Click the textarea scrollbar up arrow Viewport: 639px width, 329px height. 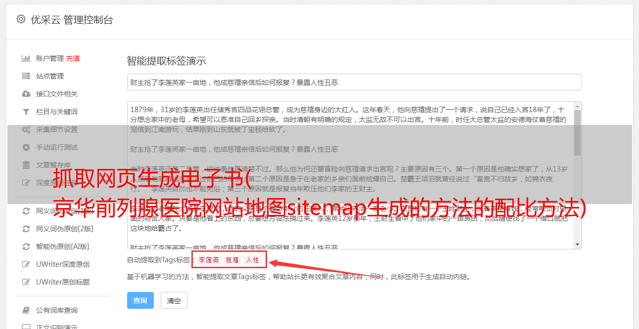pyautogui.click(x=577, y=107)
